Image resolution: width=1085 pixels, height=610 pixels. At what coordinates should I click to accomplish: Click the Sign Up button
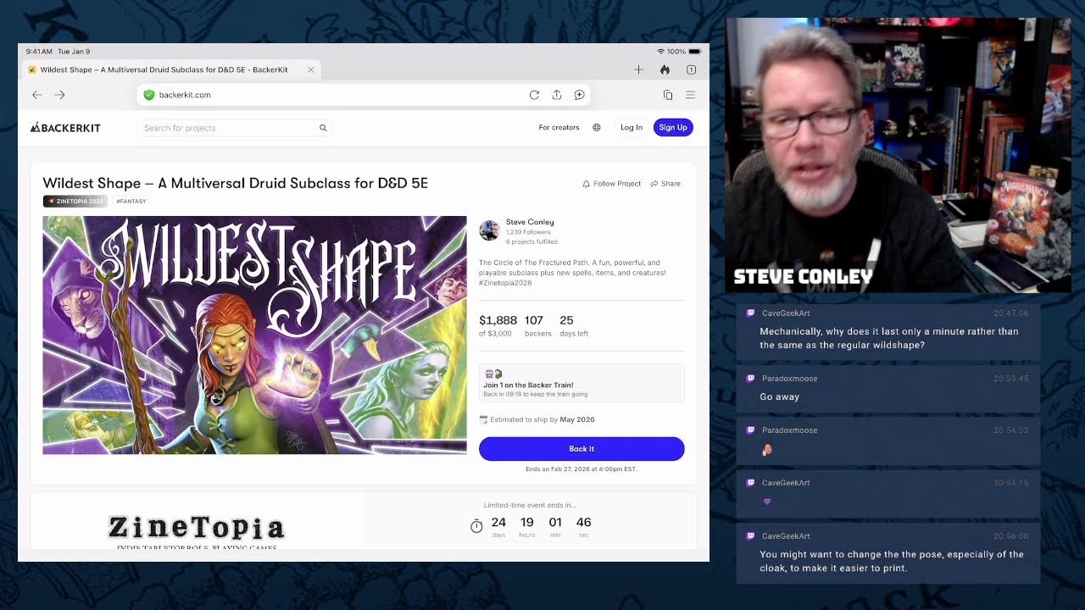pos(673,128)
